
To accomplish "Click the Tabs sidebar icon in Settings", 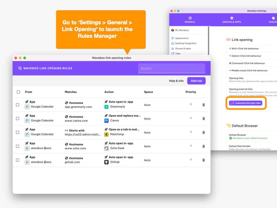I will [173, 54].
